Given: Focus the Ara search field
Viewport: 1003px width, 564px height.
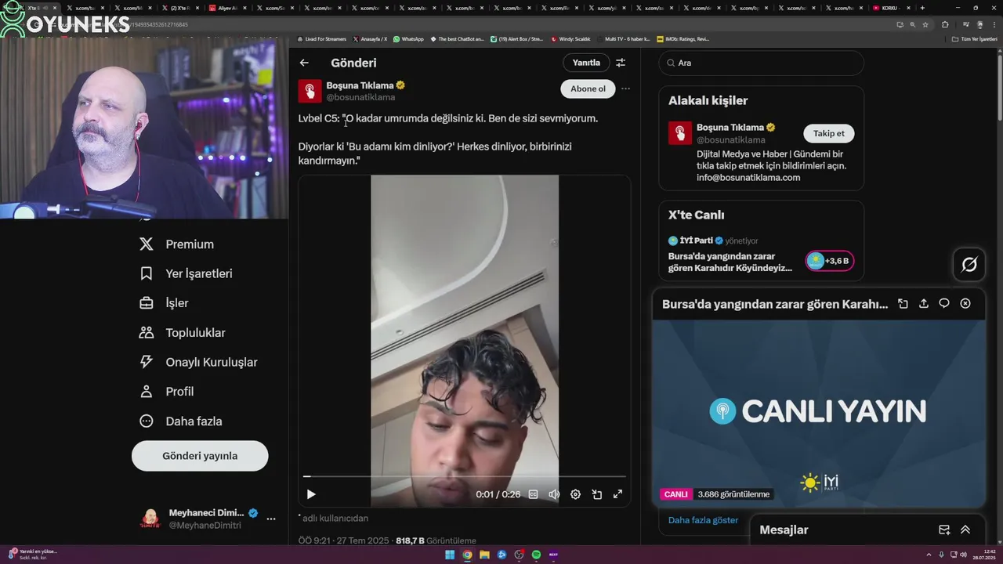Looking at the screenshot, I should pos(761,63).
